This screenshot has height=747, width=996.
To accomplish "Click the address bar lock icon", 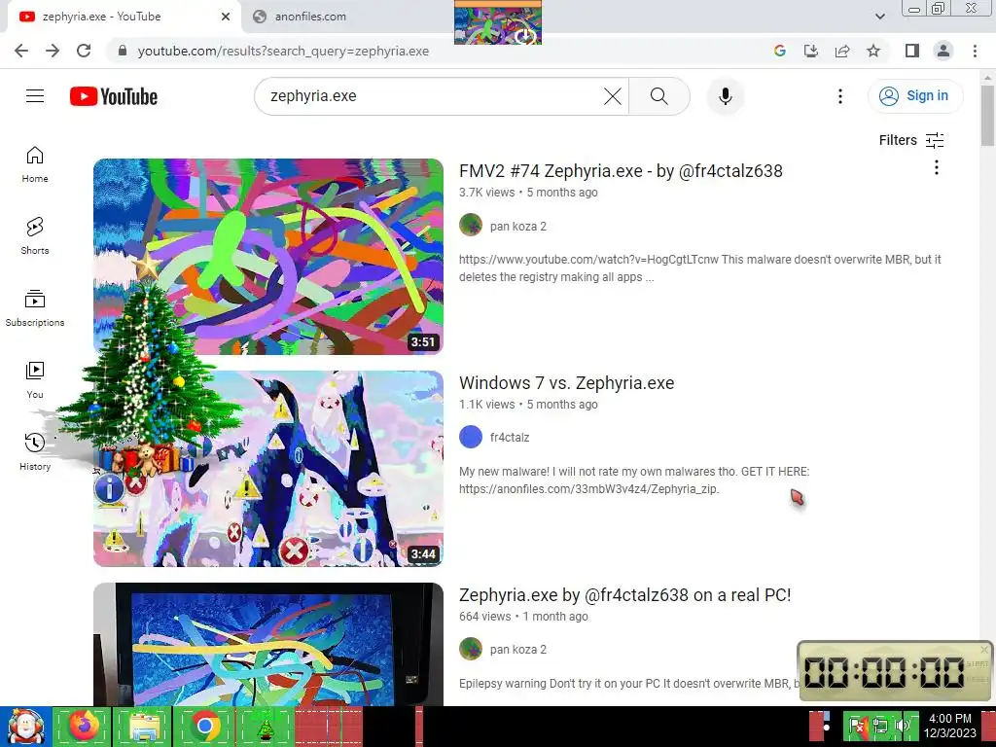I will coord(123,51).
